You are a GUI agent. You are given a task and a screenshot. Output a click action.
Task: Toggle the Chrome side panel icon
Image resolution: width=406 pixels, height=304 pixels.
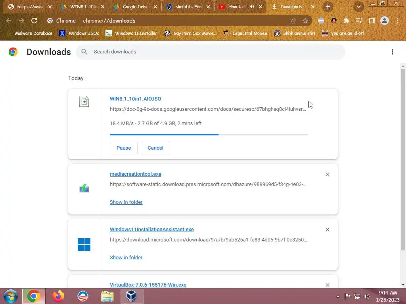[372, 21]
